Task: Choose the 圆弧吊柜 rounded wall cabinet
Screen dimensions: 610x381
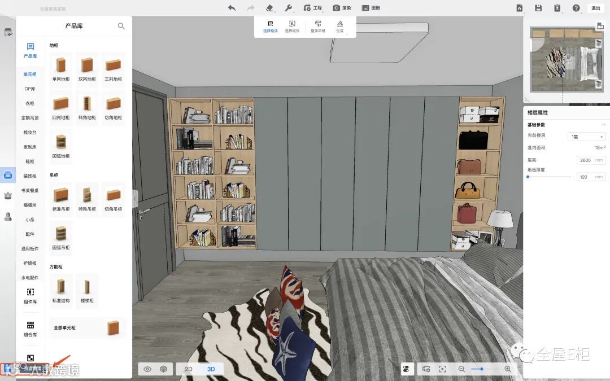Action: point(61,238)
